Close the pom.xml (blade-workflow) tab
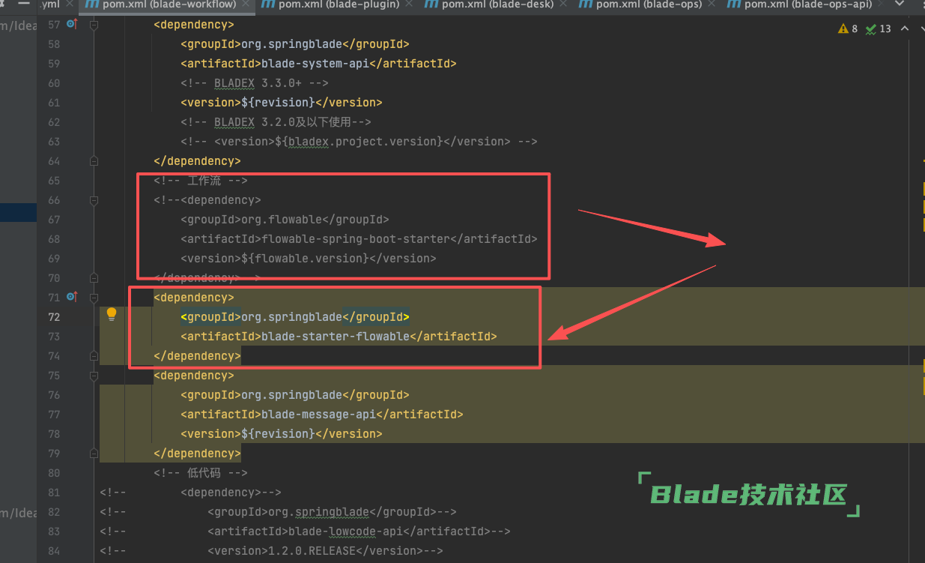Screen dimensions: 925x563 [x=247, y=5]
